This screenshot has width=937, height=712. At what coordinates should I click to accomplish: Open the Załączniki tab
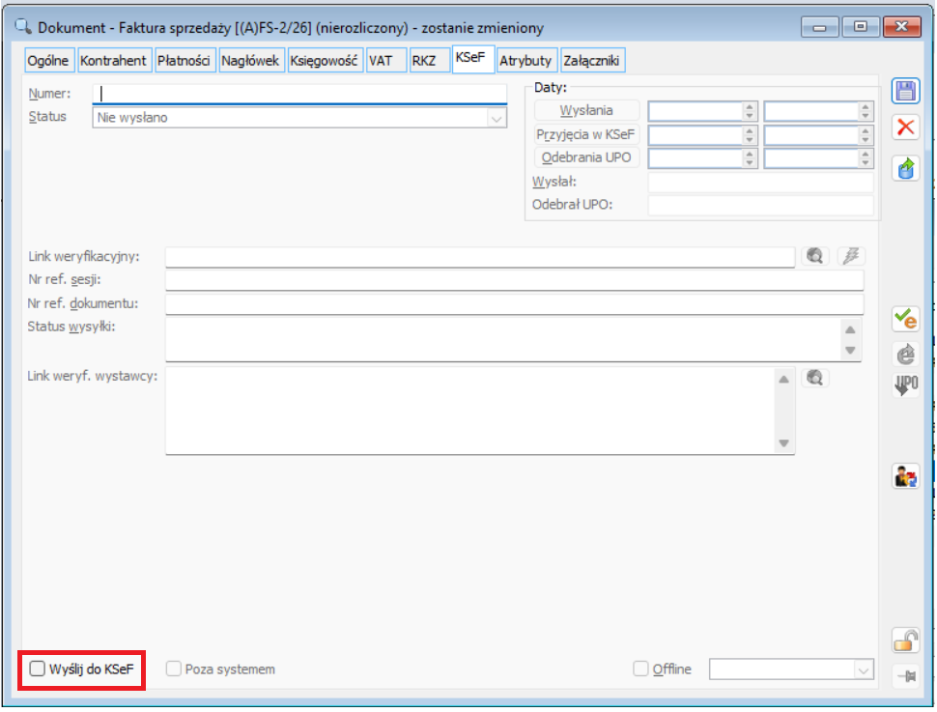click(x=592, y=61)
